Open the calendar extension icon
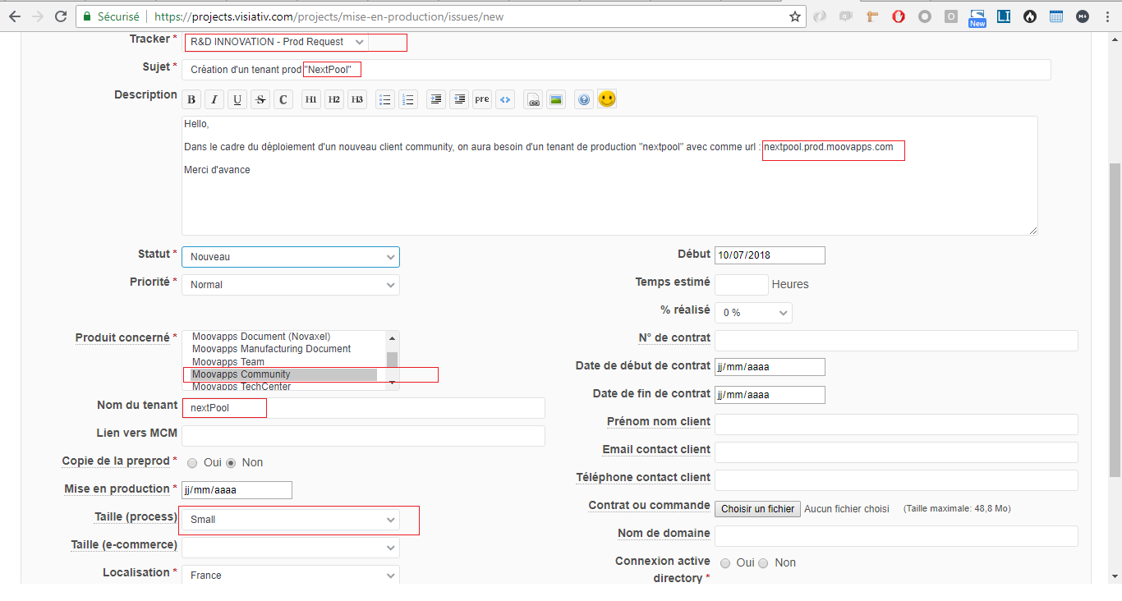The width and height of the screenshot is (1122, 601). (x=1056, y=16)
